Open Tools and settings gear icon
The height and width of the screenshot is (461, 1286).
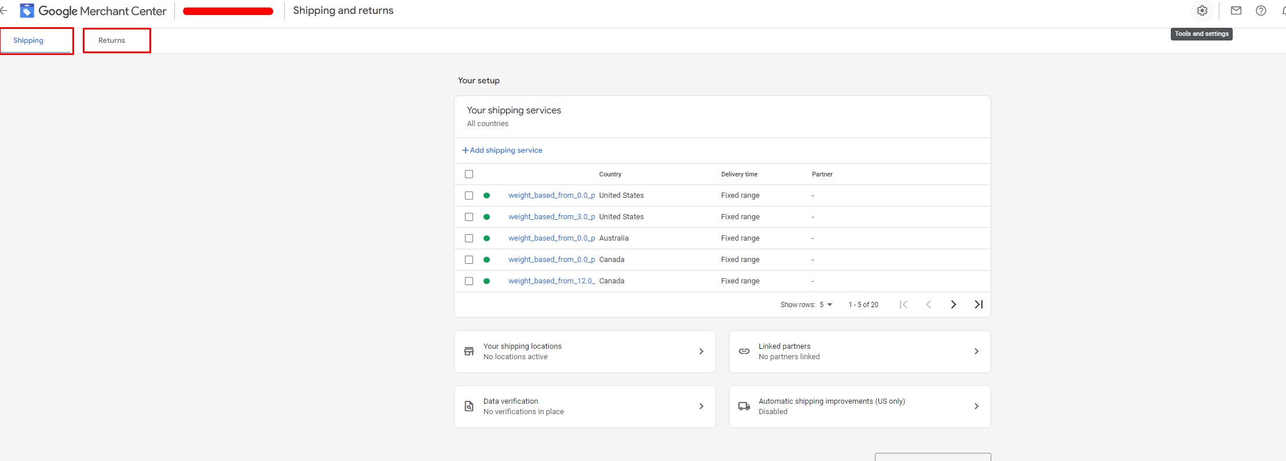coord(1202,10)
